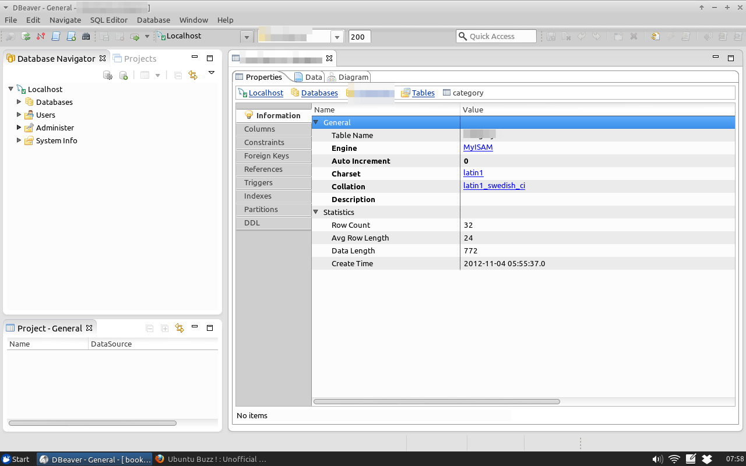The width and height of the screenshot is (746, 466).
Task: Open a SQL script from the toolbar
Action: [56, 36]
